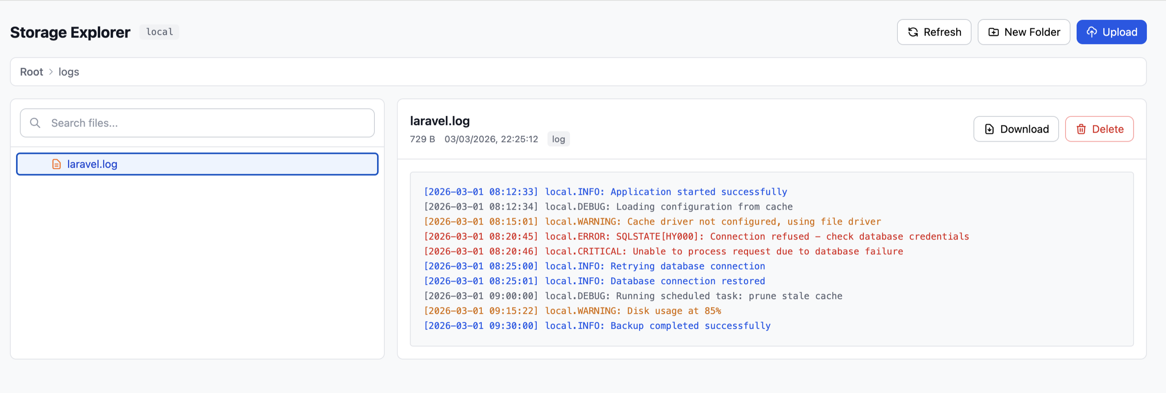Image resolution: width=1166 pixels, height=393 pixels.
Task: Click the log file type badge
Action: (558, 139)
